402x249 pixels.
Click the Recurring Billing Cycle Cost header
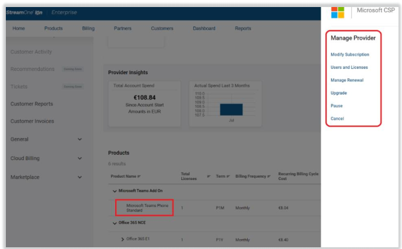pos(298,176)
